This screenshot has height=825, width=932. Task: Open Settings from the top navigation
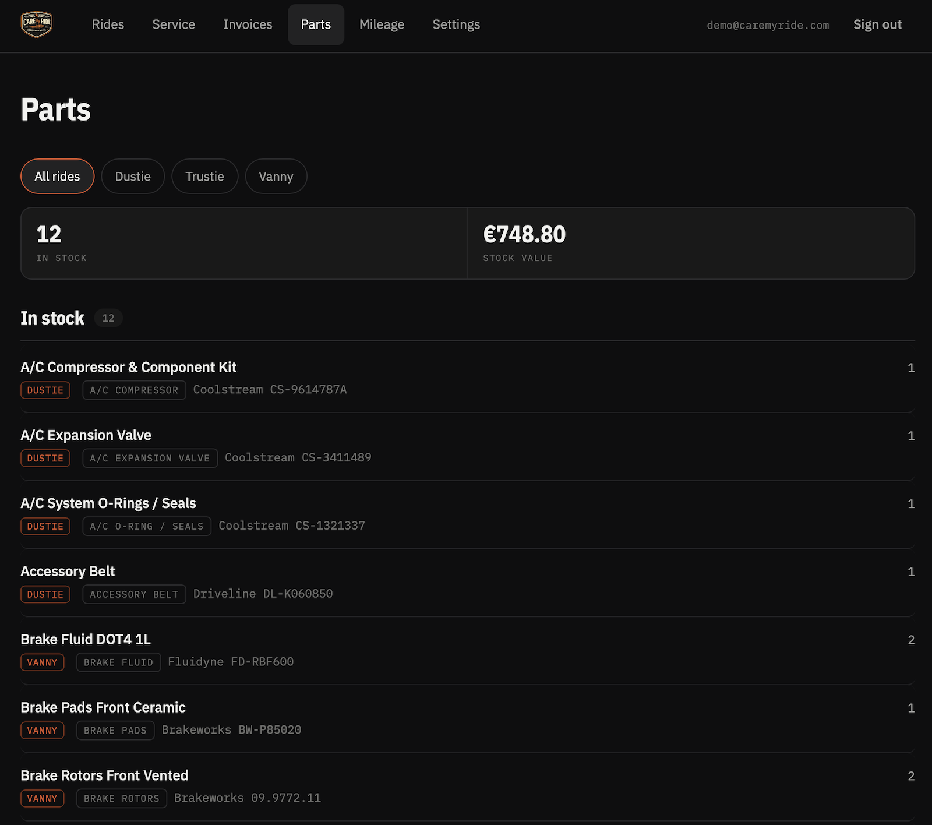coord(456,24)
